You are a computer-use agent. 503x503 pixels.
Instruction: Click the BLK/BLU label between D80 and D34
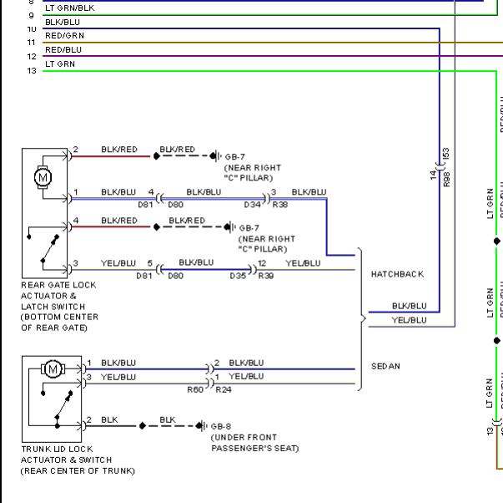pos(204,192)
